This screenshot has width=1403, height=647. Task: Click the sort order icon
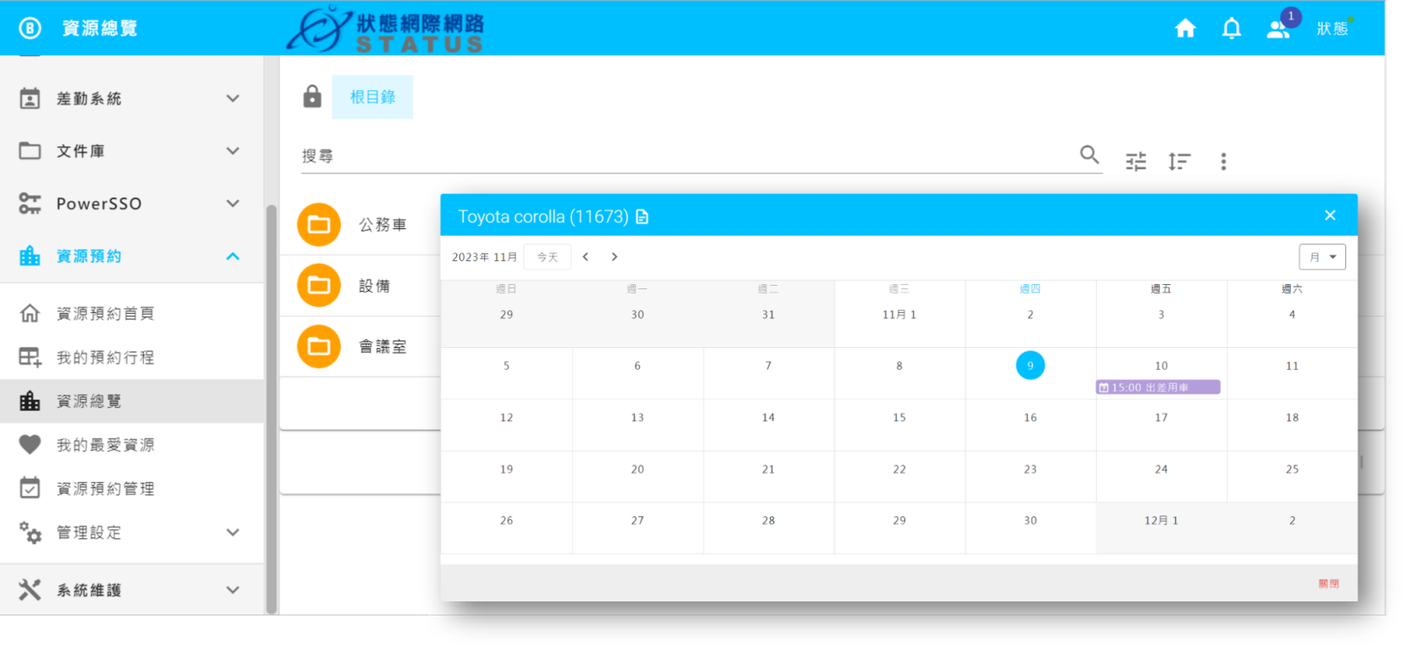tap(1179, 161)
